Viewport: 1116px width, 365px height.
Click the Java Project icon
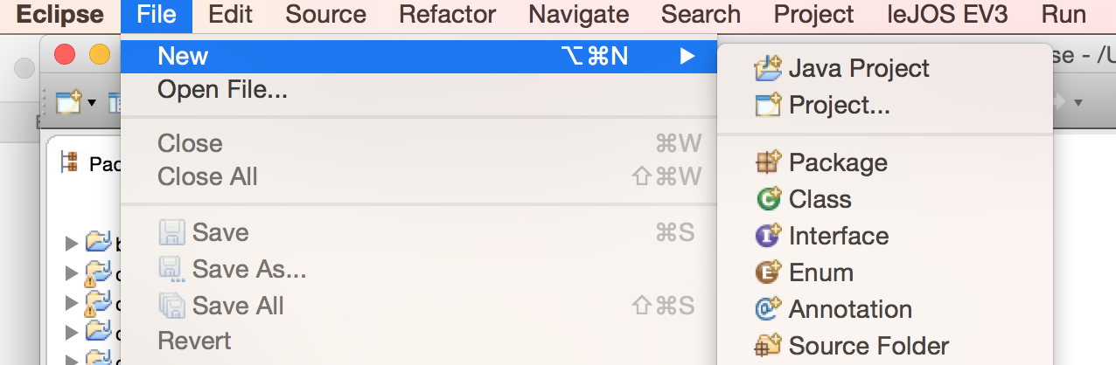pos(767,68)
